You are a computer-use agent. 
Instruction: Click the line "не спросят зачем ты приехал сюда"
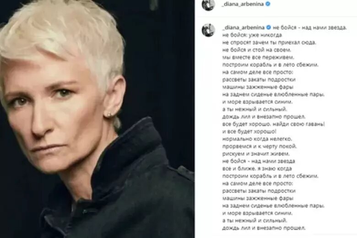pos(269,43)
